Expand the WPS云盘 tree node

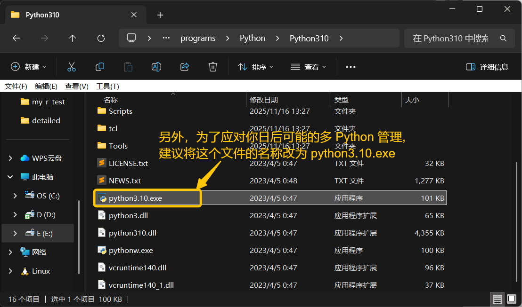coord(10,158)
